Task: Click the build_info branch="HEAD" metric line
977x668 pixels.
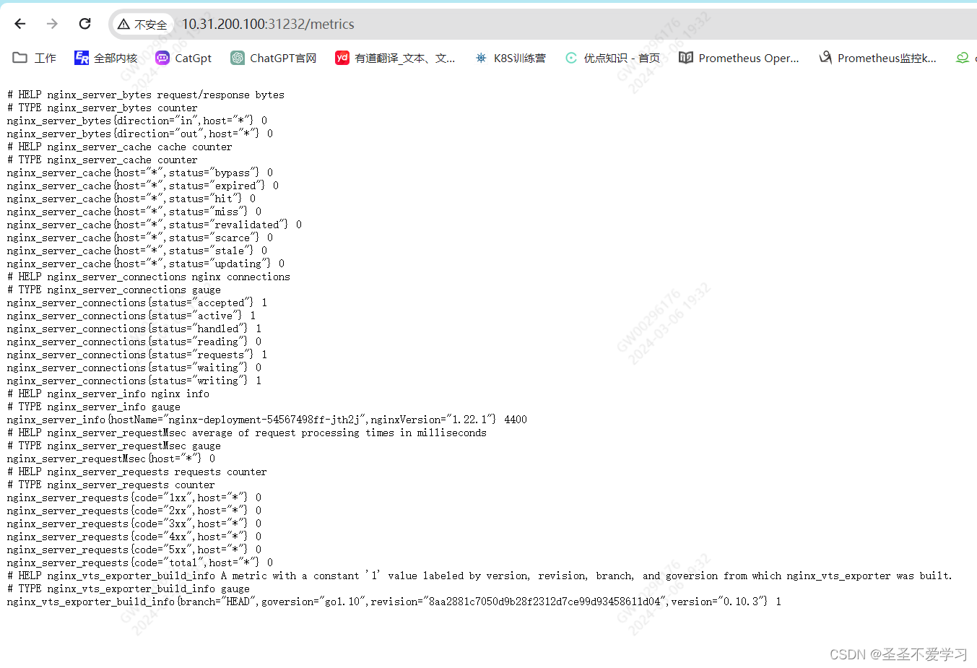Action: (394, 602)
